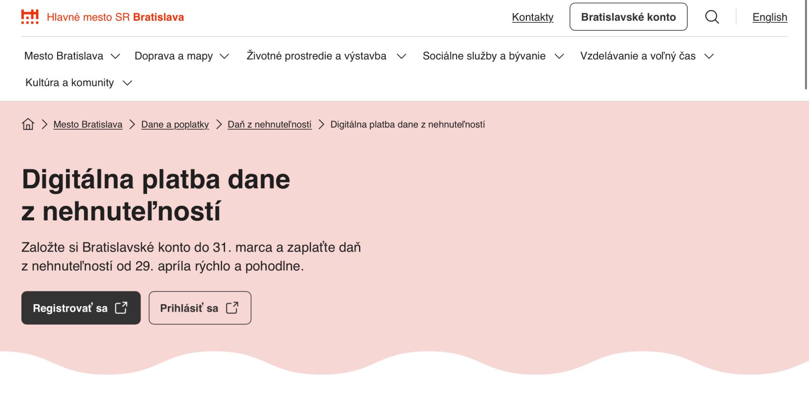
Task: Switch language to English
Action: tap(770, 17)
